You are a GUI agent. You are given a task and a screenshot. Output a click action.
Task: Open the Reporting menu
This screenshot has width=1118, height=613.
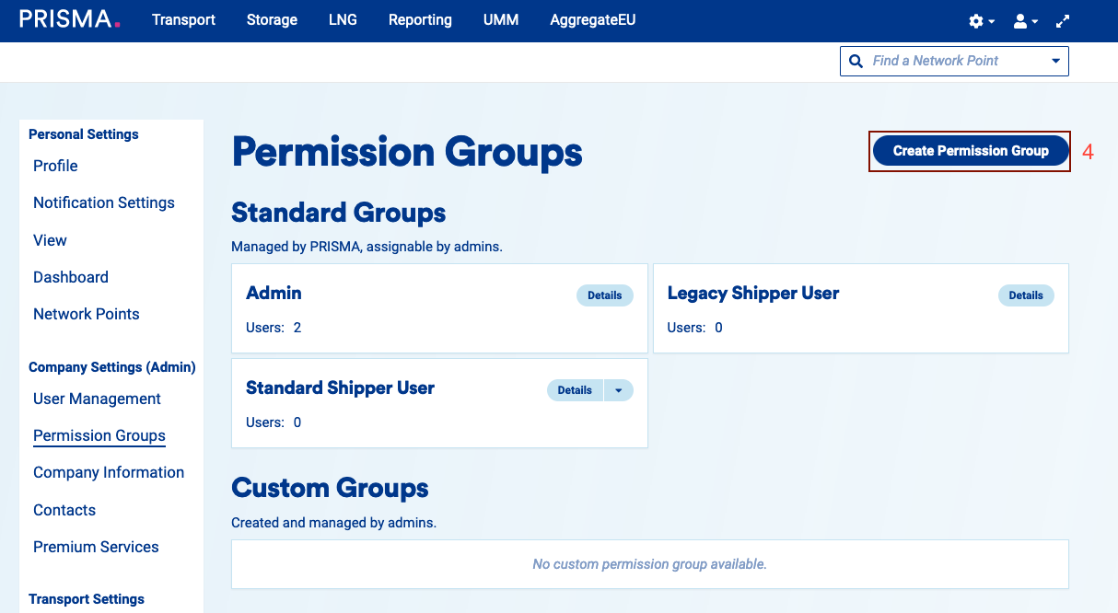420,19
